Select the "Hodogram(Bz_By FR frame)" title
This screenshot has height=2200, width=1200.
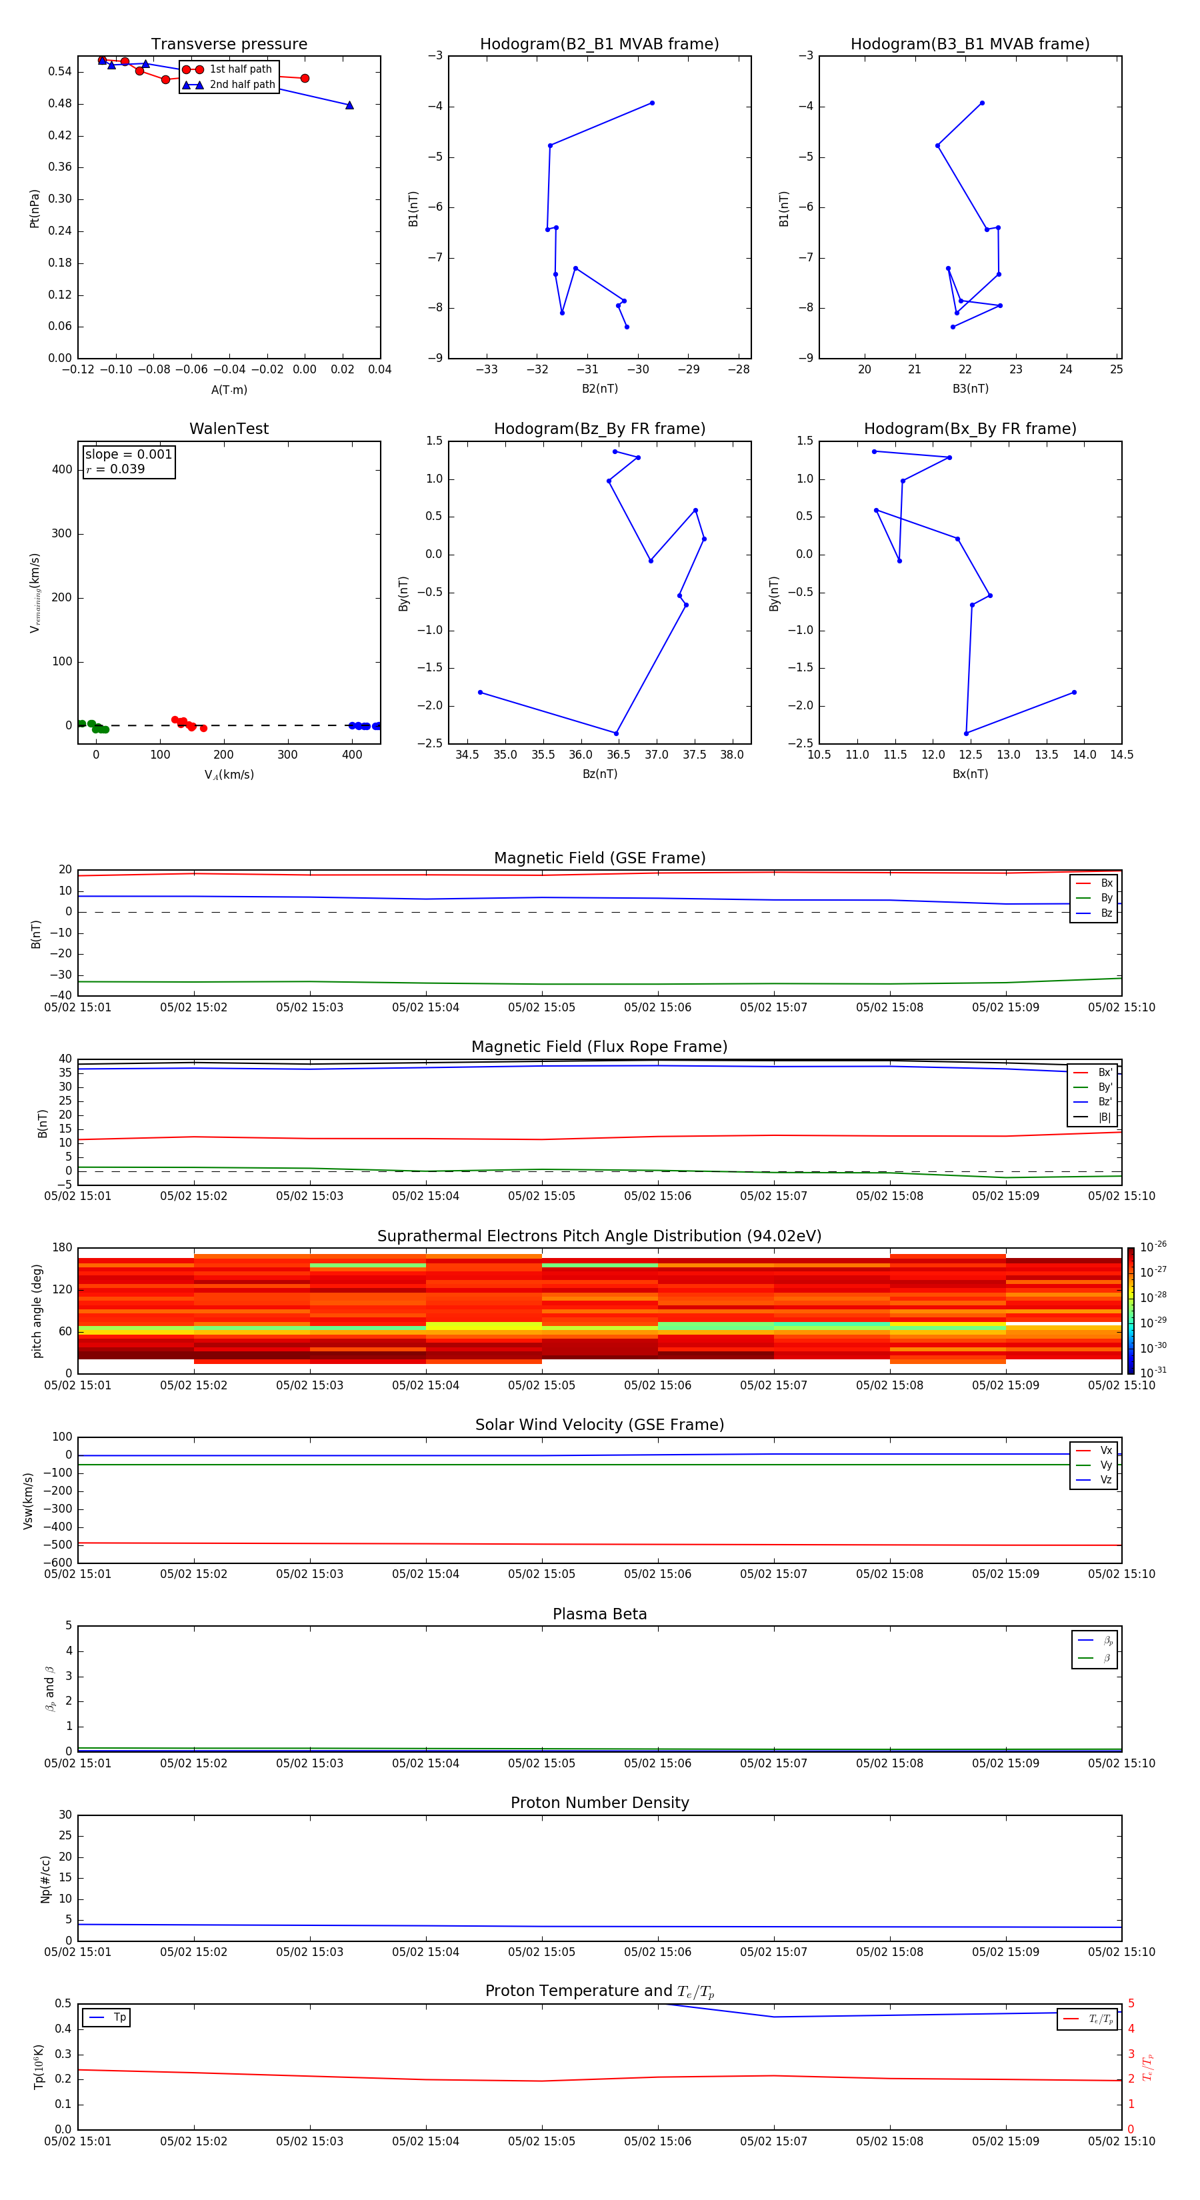point(599,429)
